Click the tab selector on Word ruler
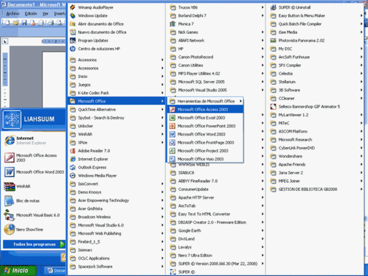The width and height of the screenshot is (368, 276). pos(5,41)
